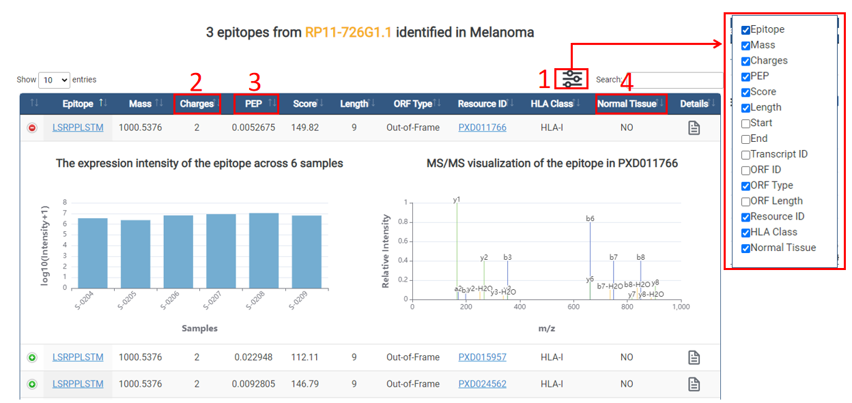Collapse the expanded PXD011766 row with red minus

point(32,128)
